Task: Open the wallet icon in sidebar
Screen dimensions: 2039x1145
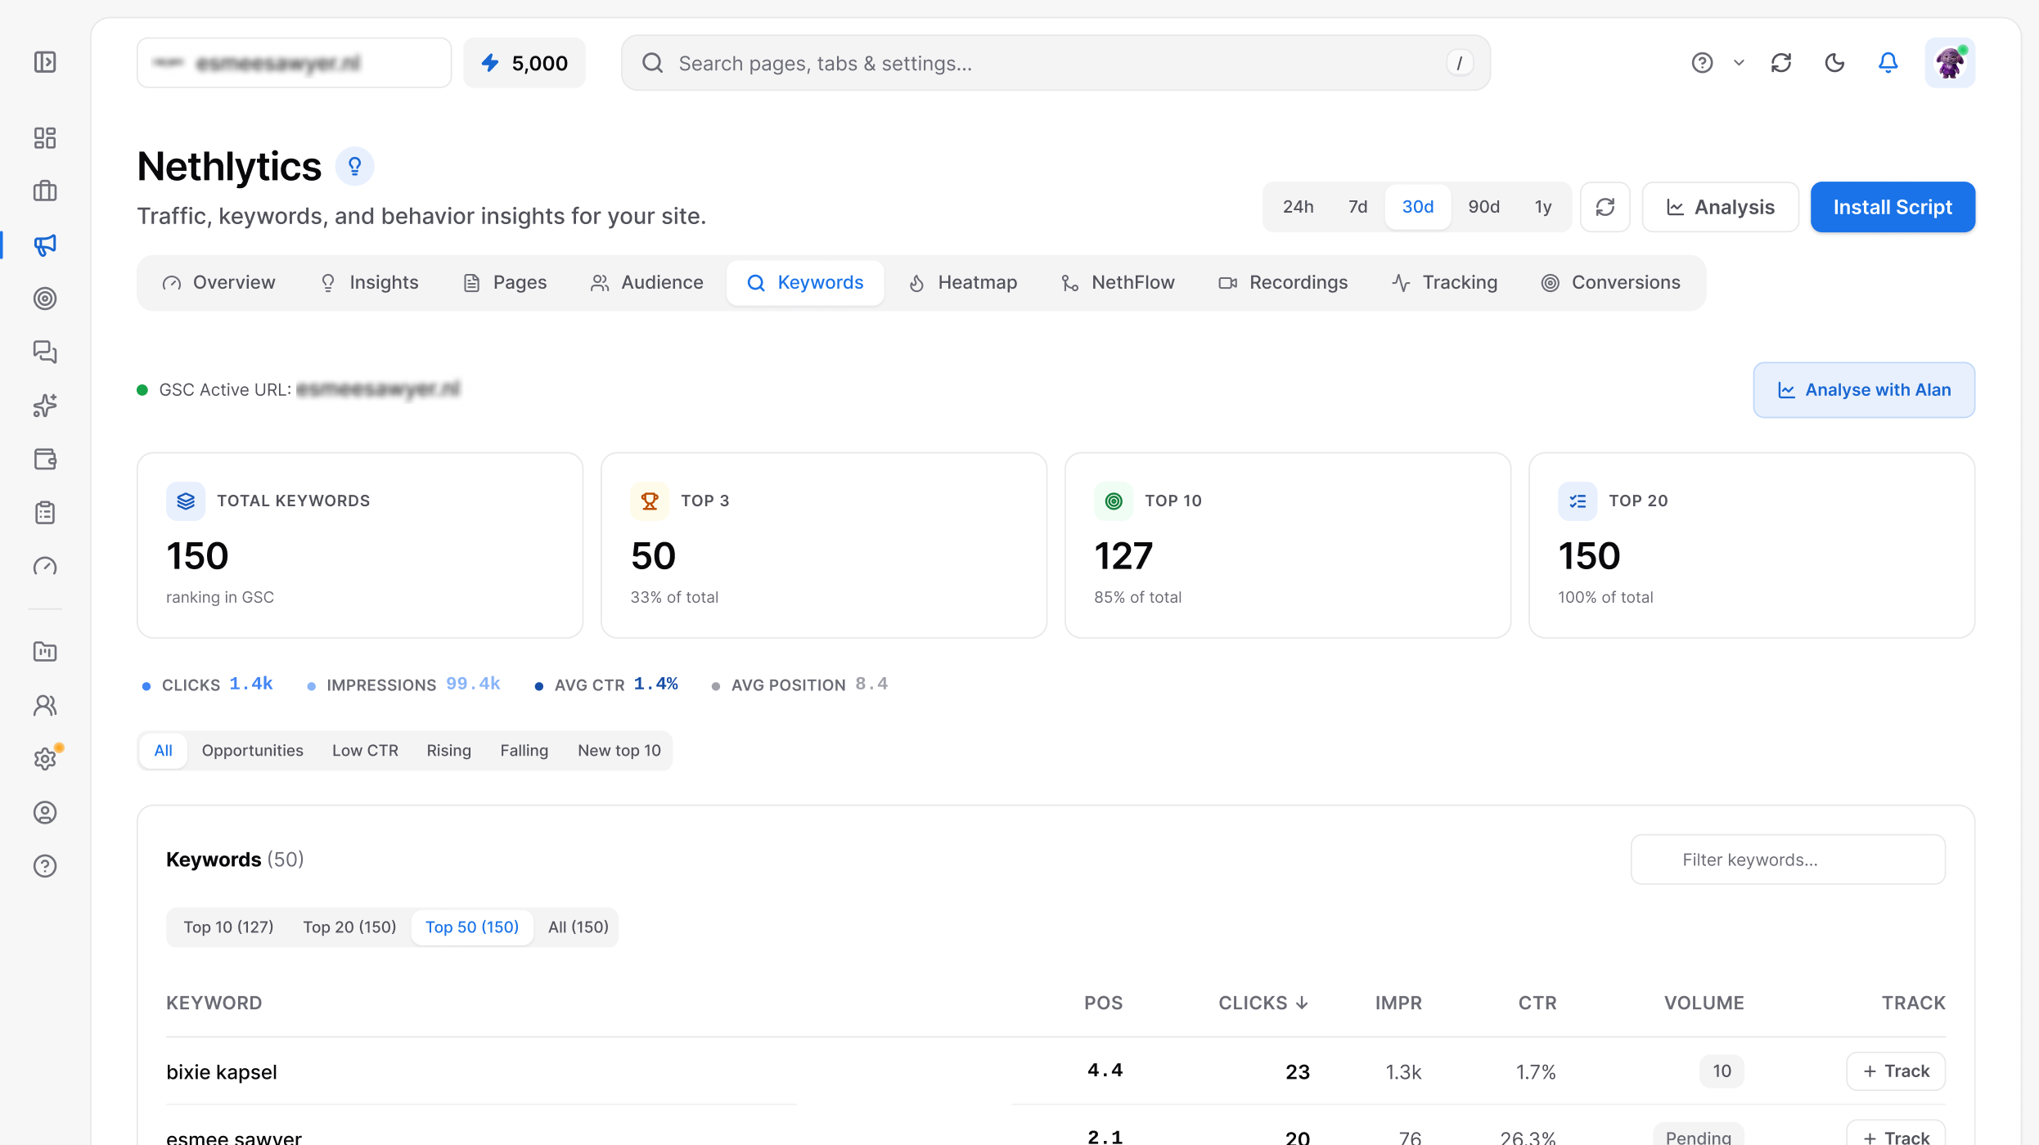Action: point(45,459)
